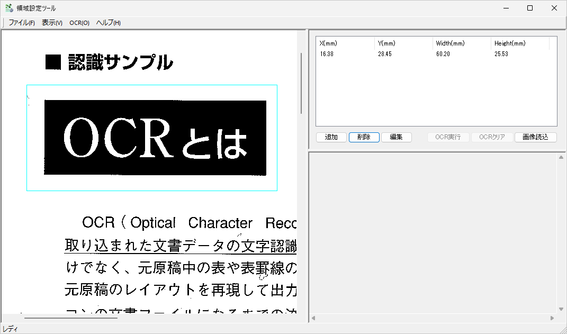Clear results using the OCRクリア button
This screenshot has height=334, width=567.
[491, 137]
